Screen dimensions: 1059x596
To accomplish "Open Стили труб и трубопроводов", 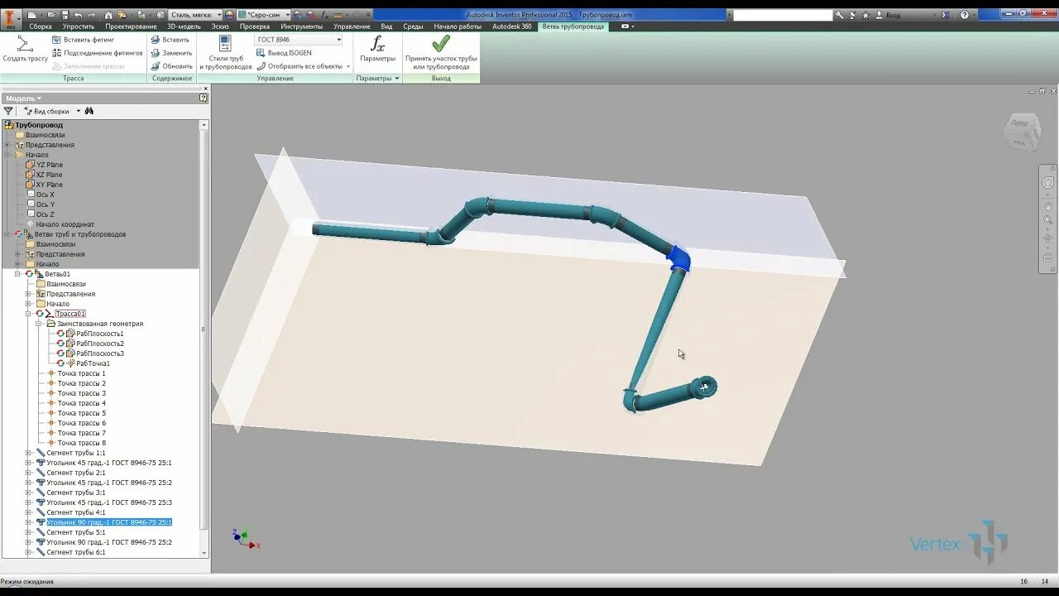I will (225, 52).
